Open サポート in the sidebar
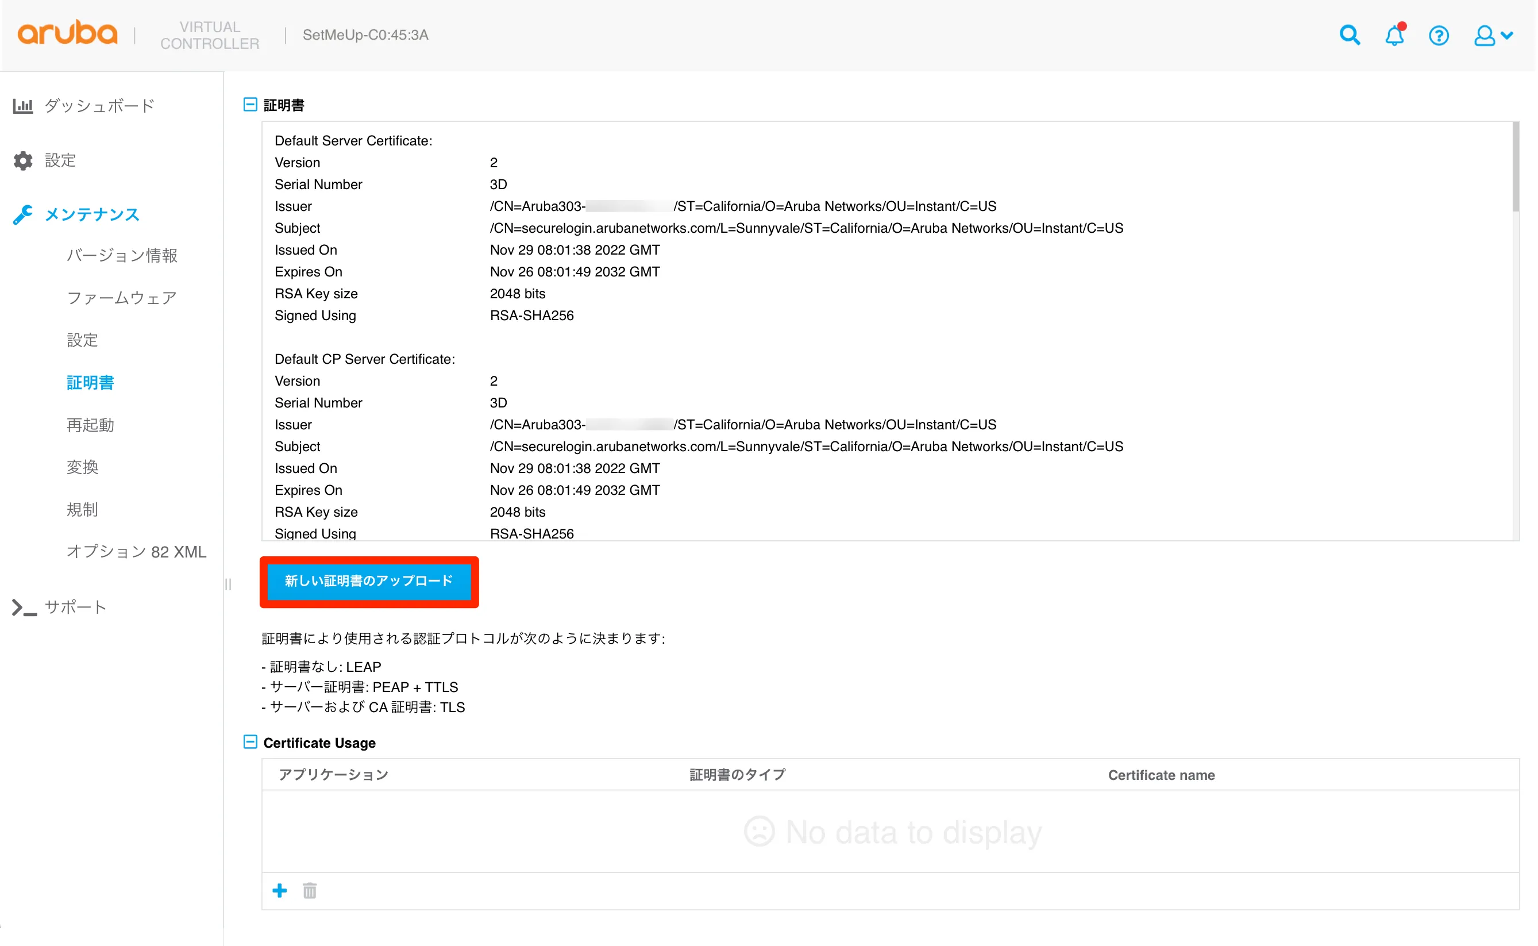1538x946 pixels. pos(76,607)
